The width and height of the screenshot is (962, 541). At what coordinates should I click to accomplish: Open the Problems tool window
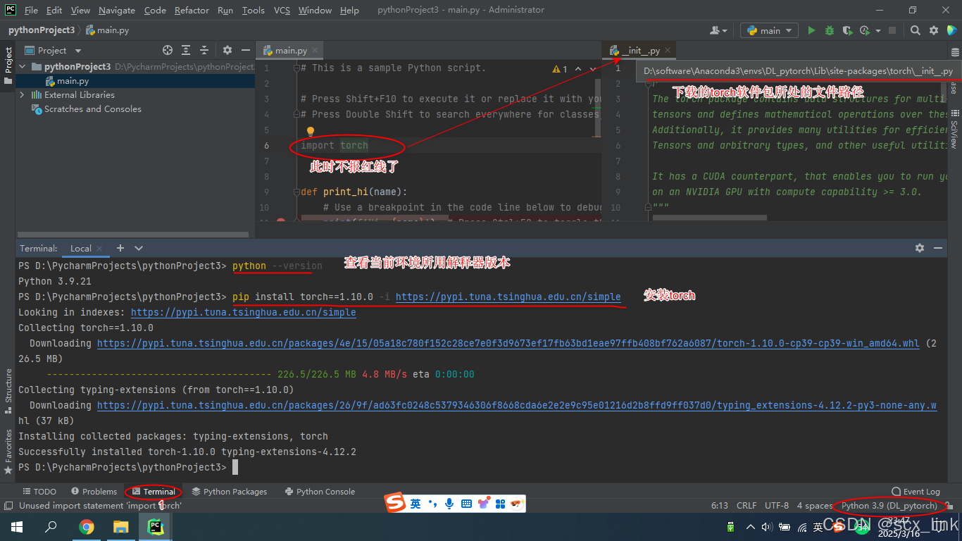(x=94, y=491)
